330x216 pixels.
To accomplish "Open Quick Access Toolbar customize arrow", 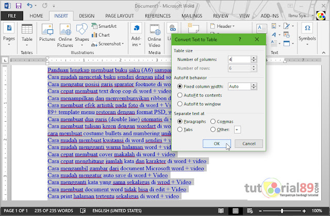I will tap(54, 6).
